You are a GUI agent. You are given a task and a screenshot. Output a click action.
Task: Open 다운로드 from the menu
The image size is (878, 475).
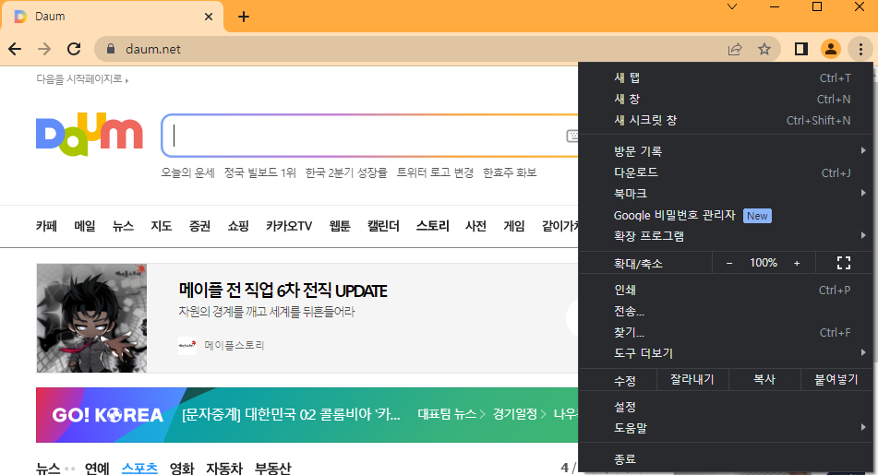tap(726, 172)
